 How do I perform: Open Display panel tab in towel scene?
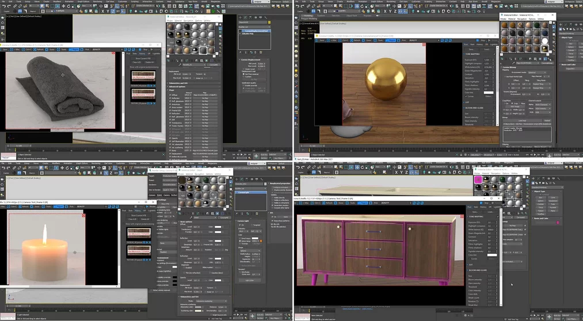(261, 17)
